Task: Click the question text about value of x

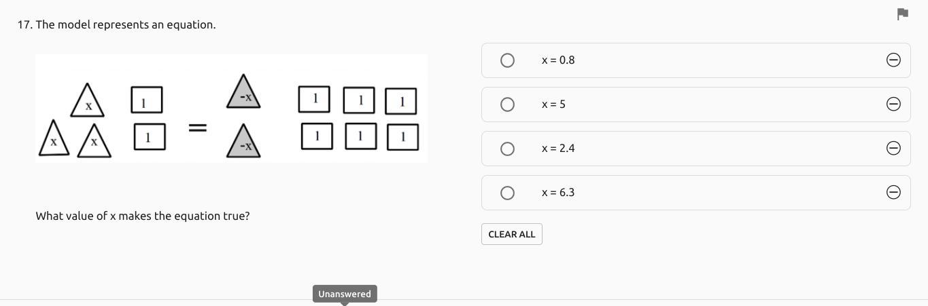Action: point(143,216)
